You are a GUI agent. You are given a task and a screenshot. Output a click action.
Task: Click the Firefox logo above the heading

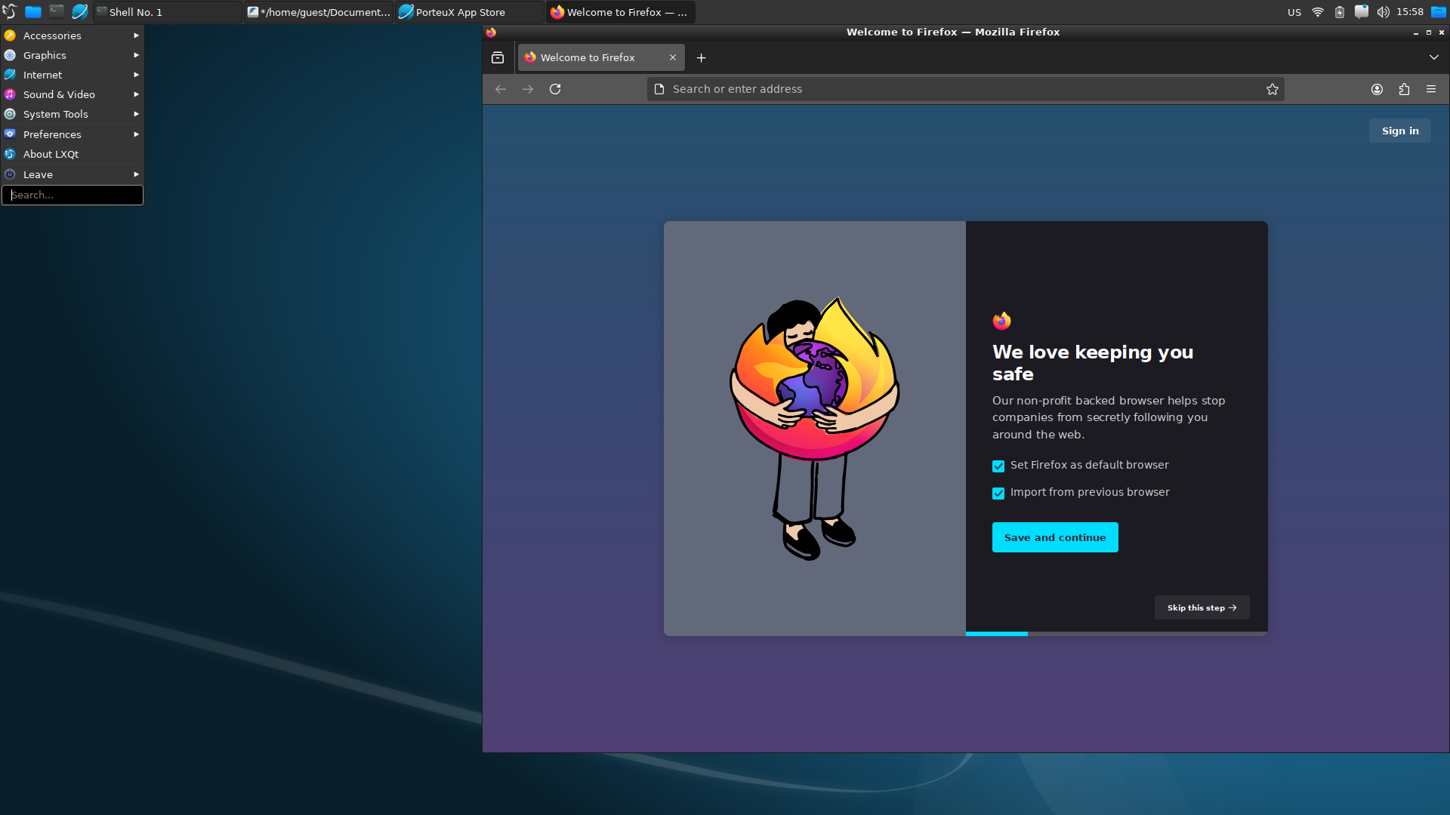(1001, 321)
